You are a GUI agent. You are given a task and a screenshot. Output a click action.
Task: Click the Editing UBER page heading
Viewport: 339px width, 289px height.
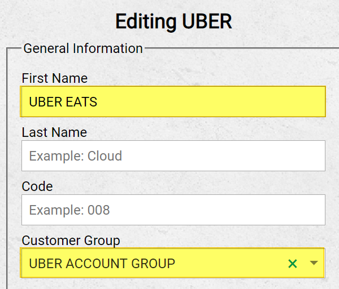[173, 21]
